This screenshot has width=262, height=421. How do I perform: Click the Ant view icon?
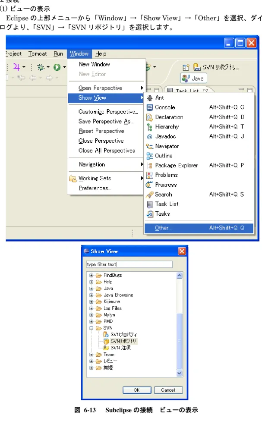point(150,98)
